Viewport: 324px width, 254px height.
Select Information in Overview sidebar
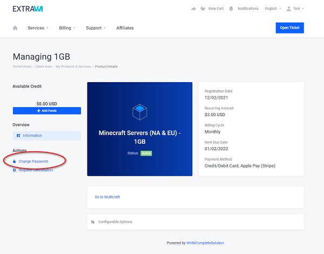[x=47, y=136]
